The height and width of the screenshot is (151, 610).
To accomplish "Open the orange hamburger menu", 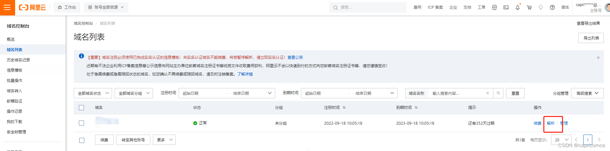I will [7, 7].
